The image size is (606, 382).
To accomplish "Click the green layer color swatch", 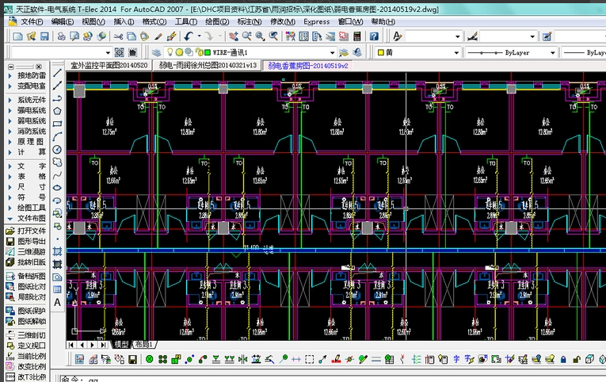I will [x=208, y=52].
